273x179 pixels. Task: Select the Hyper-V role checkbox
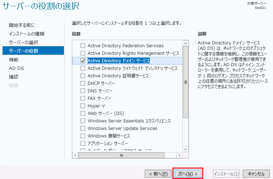coord(83,106)
